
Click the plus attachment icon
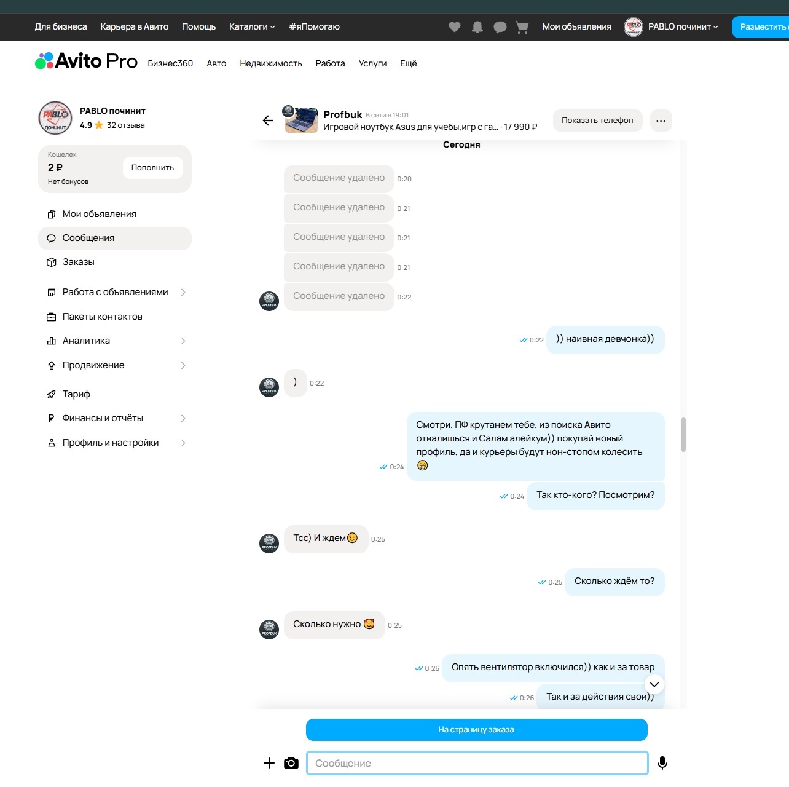(x=269, y=763)
